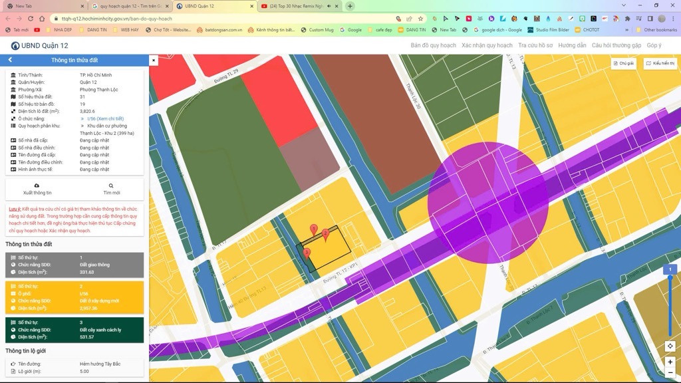The height and width of the screenshot is (383, 681).
Task: Open the cafe đẹp bookmark folder
Action: coord(380,30)
